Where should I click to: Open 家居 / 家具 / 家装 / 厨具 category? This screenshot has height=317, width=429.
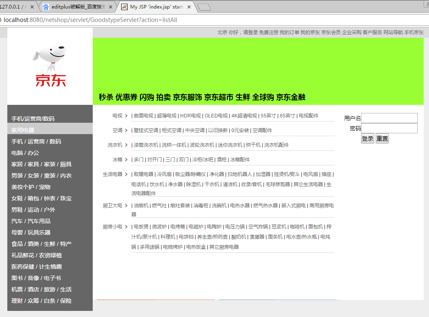pos(41,164)
